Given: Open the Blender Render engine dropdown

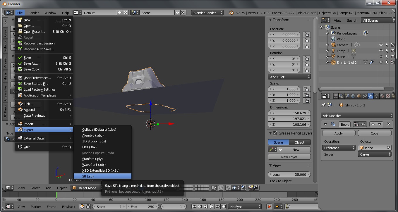Looking at the screenshot, I should pos(207,13).
